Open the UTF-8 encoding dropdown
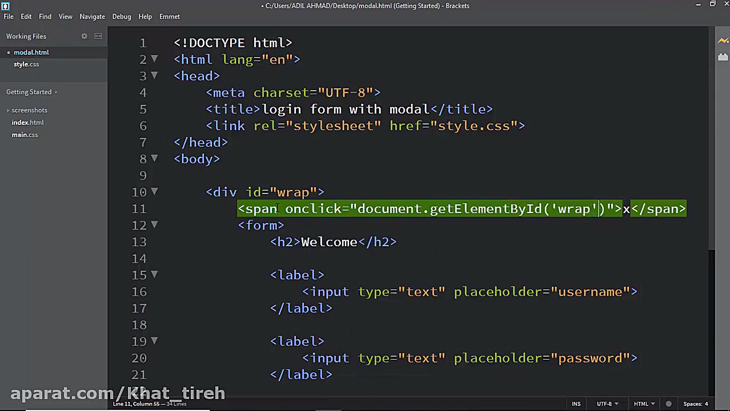The height and width of the screenshot is (411, 730). [x=606, y=404]
